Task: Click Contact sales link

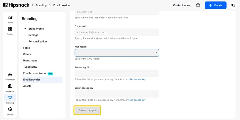Action: click(182, 5)
